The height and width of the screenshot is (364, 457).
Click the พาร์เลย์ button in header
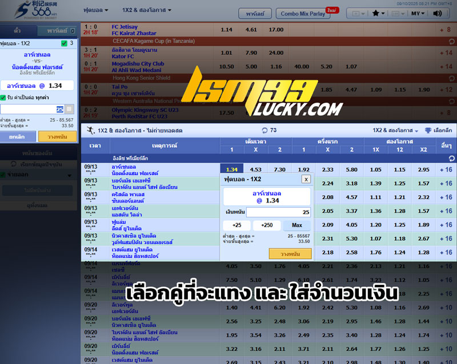pyautogui.click(x=255, y=14)
